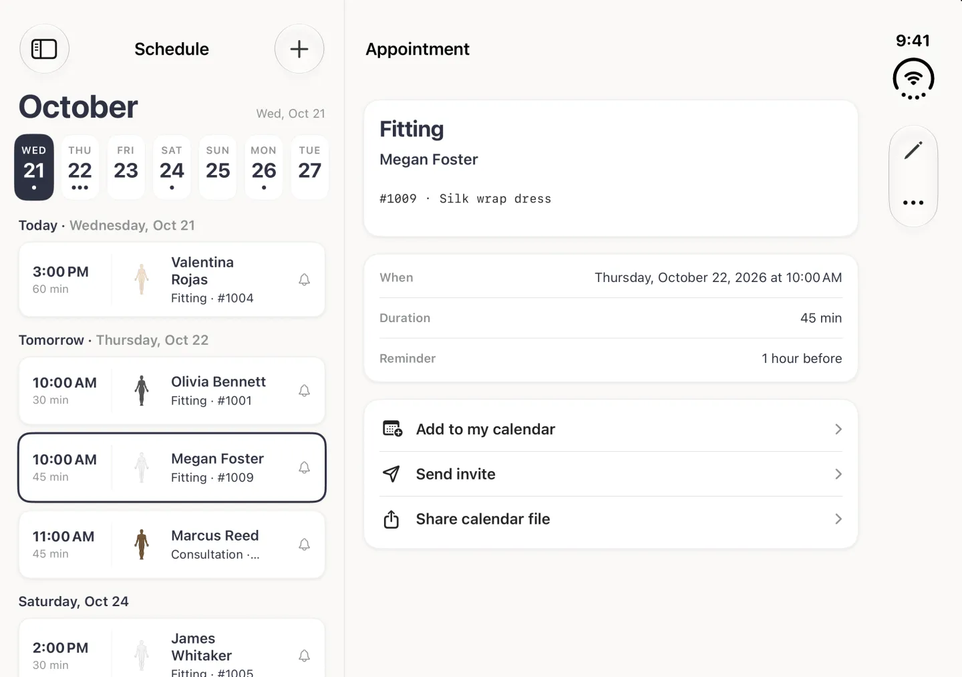The width and height of the screenshot is (962, 677).
Task: Select Wednesday 21 in date strip
Action: [34, 168]
